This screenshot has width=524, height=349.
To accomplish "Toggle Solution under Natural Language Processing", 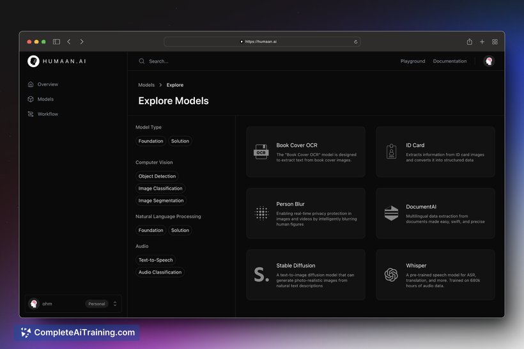I will (180, 230).
